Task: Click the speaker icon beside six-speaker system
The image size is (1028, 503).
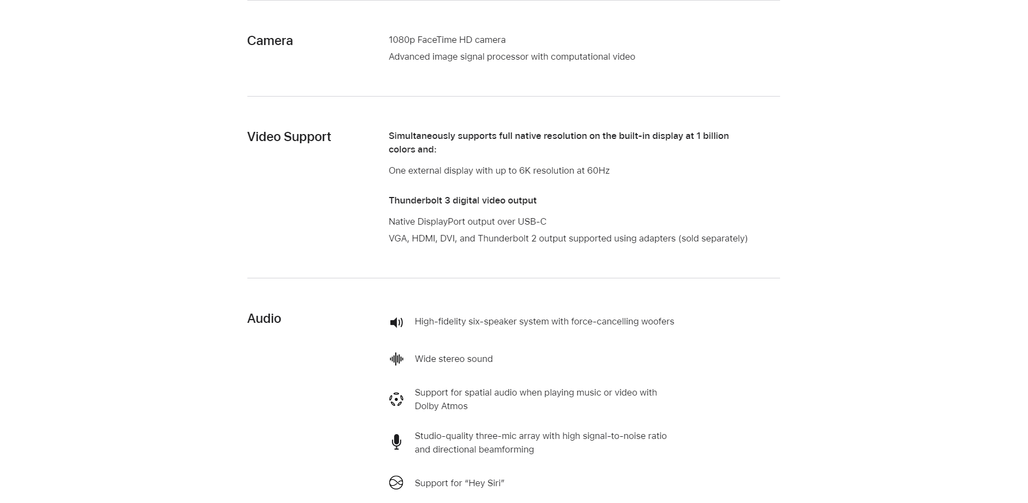Action: click(396, 323)
